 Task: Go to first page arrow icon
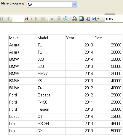point(1,19)
